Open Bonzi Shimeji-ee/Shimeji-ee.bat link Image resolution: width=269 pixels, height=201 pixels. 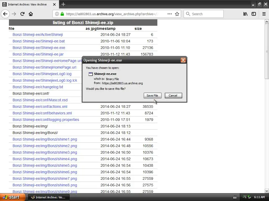[x=39, y=41]
